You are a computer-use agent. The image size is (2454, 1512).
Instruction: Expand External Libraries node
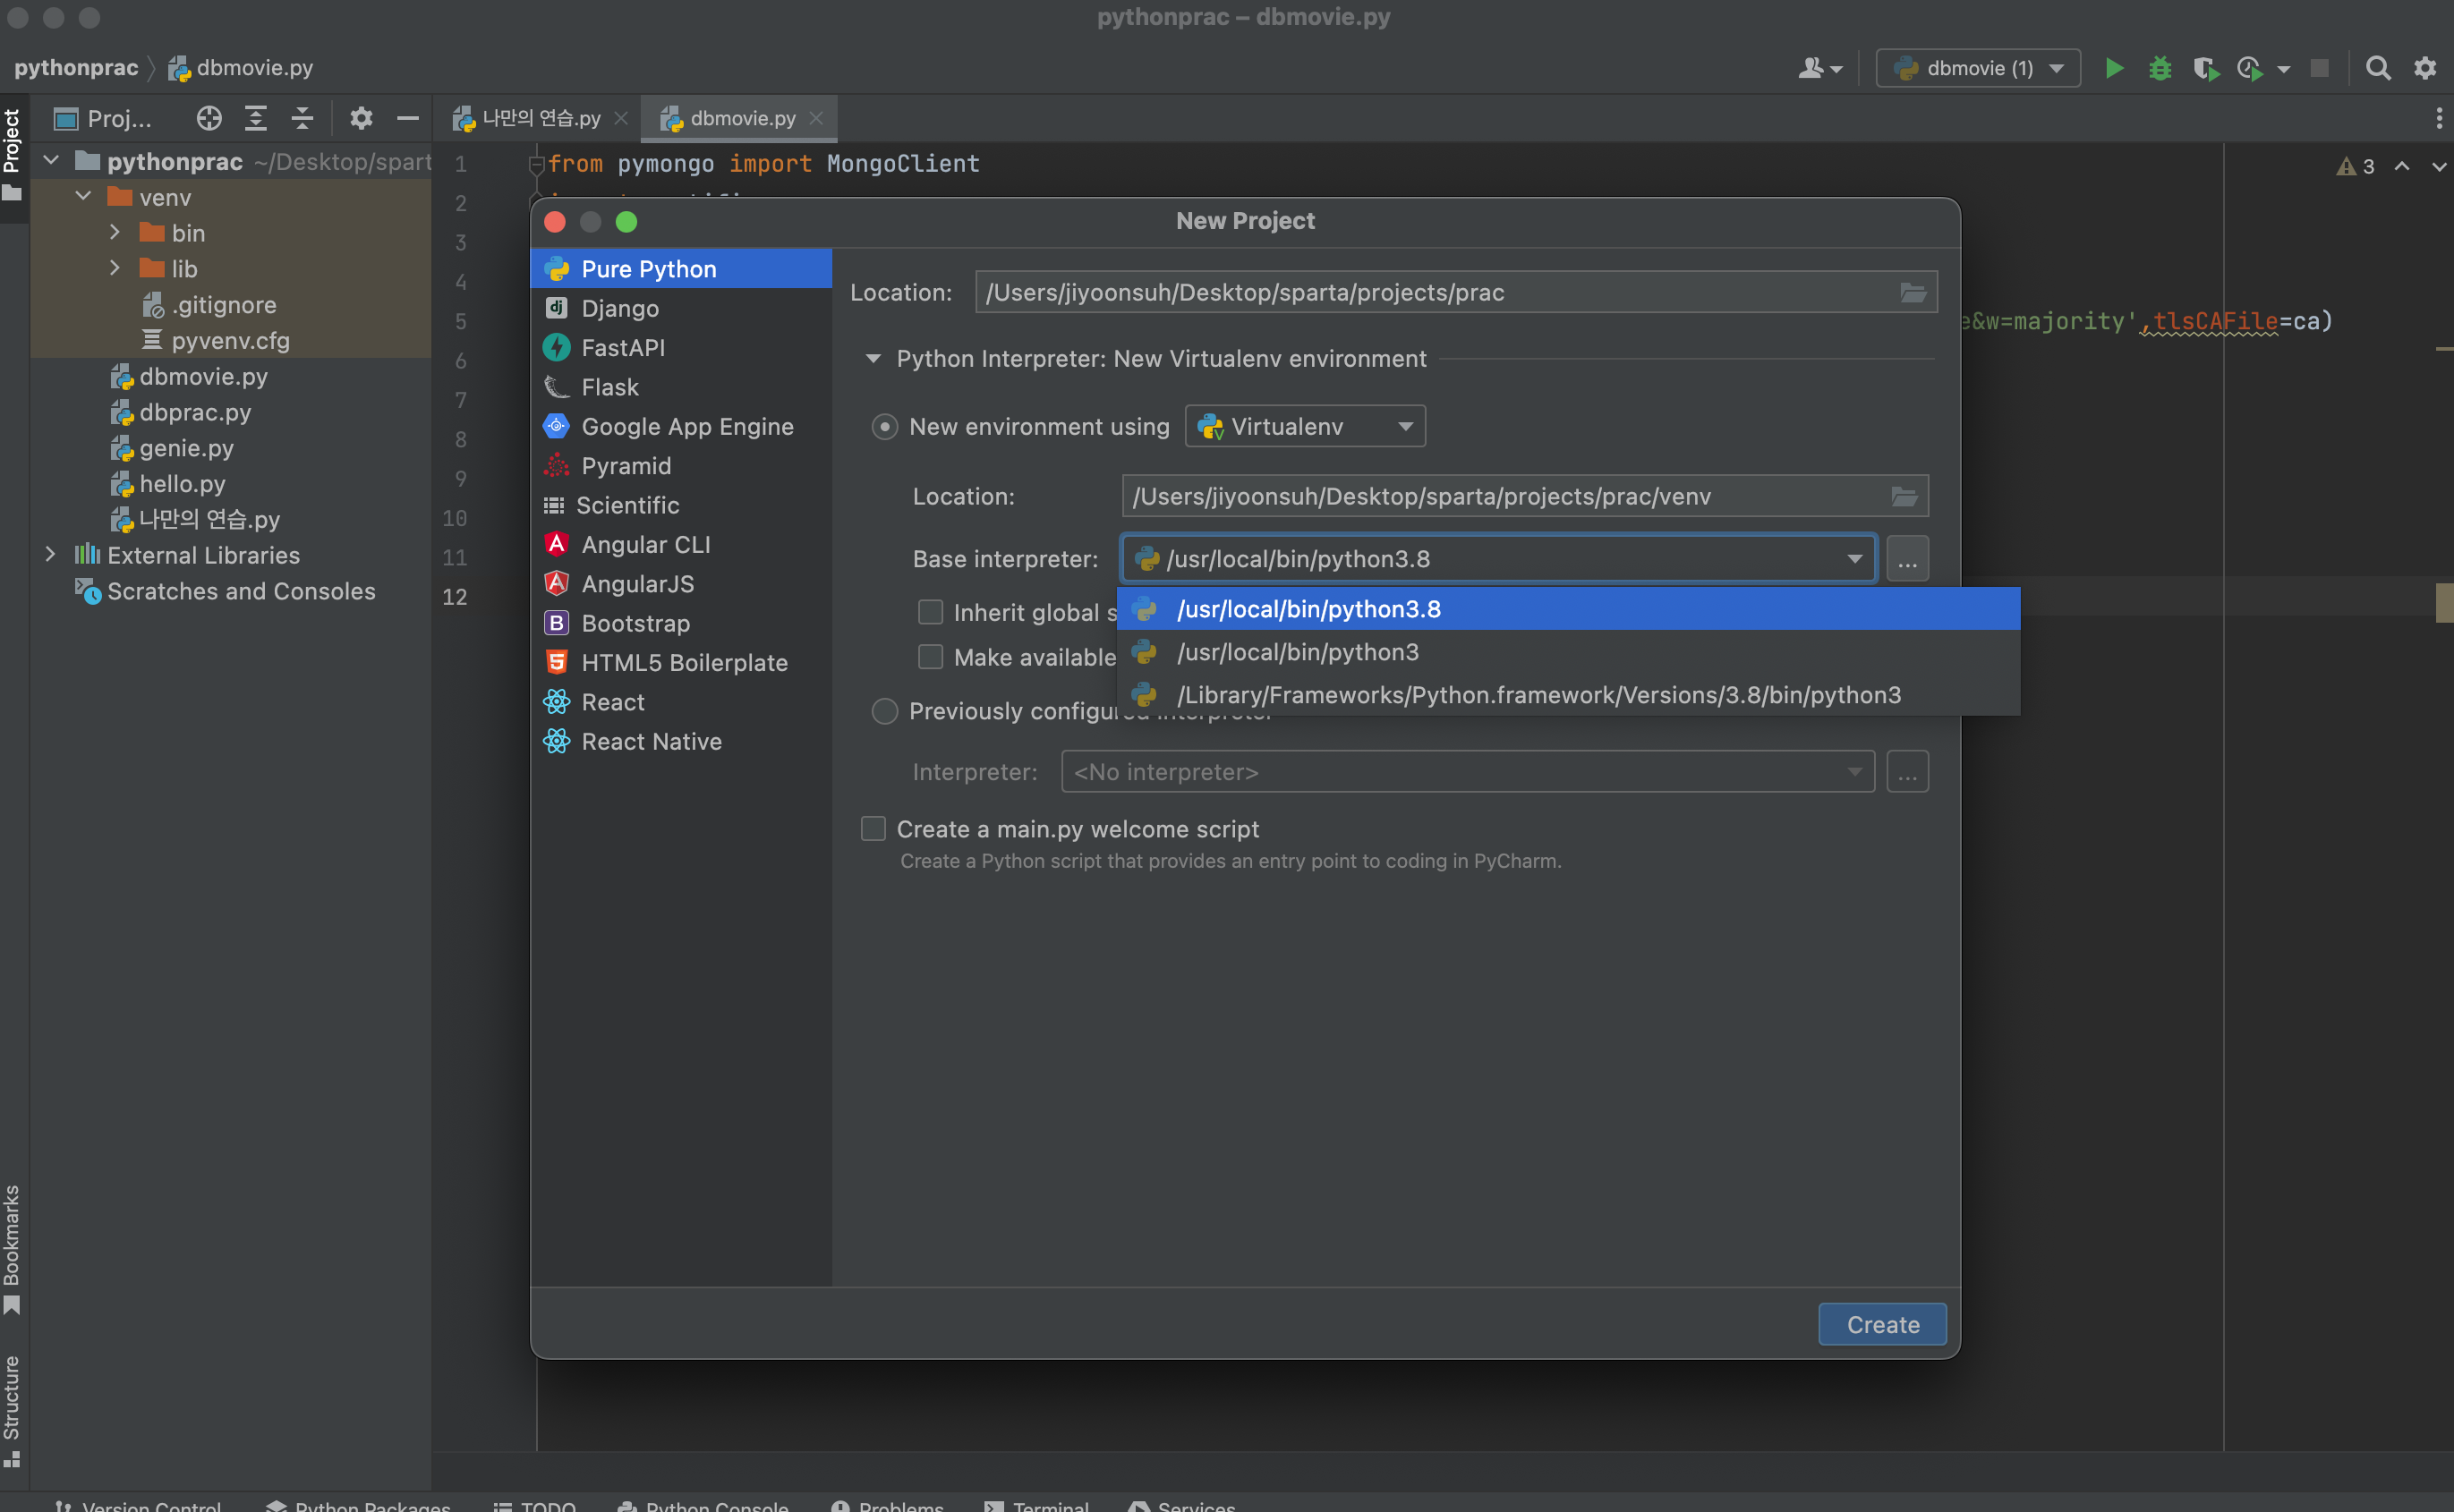click(x=51, y=554)
